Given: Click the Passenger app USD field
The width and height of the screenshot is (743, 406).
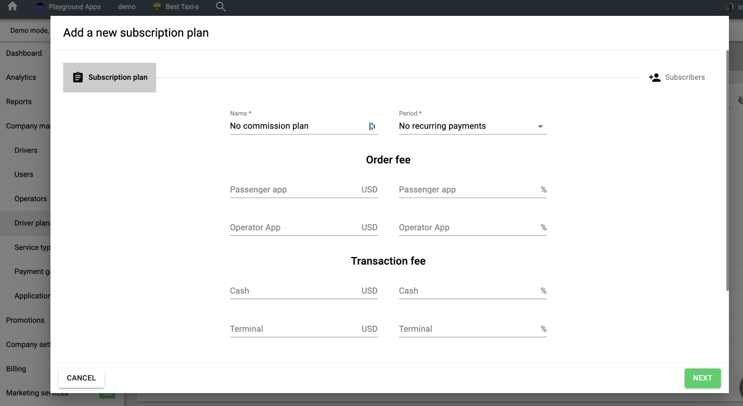Looking at the screenshot, I should [x=293, y=190].
